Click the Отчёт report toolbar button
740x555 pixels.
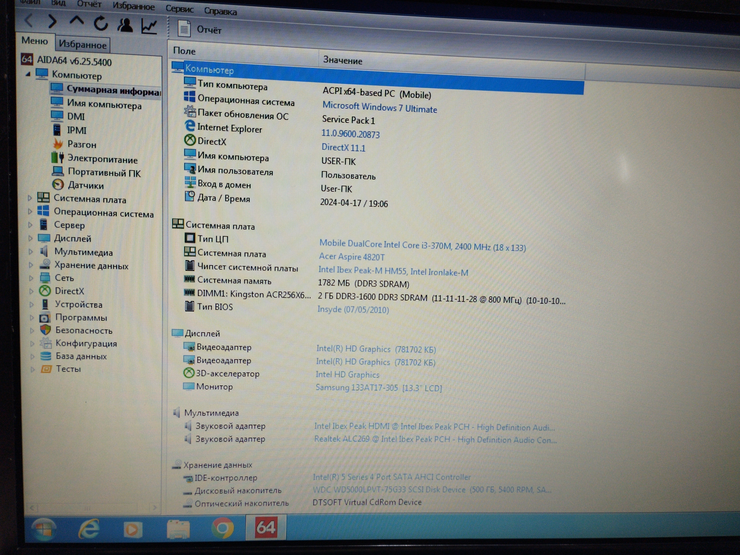click(x=200, y=29)
